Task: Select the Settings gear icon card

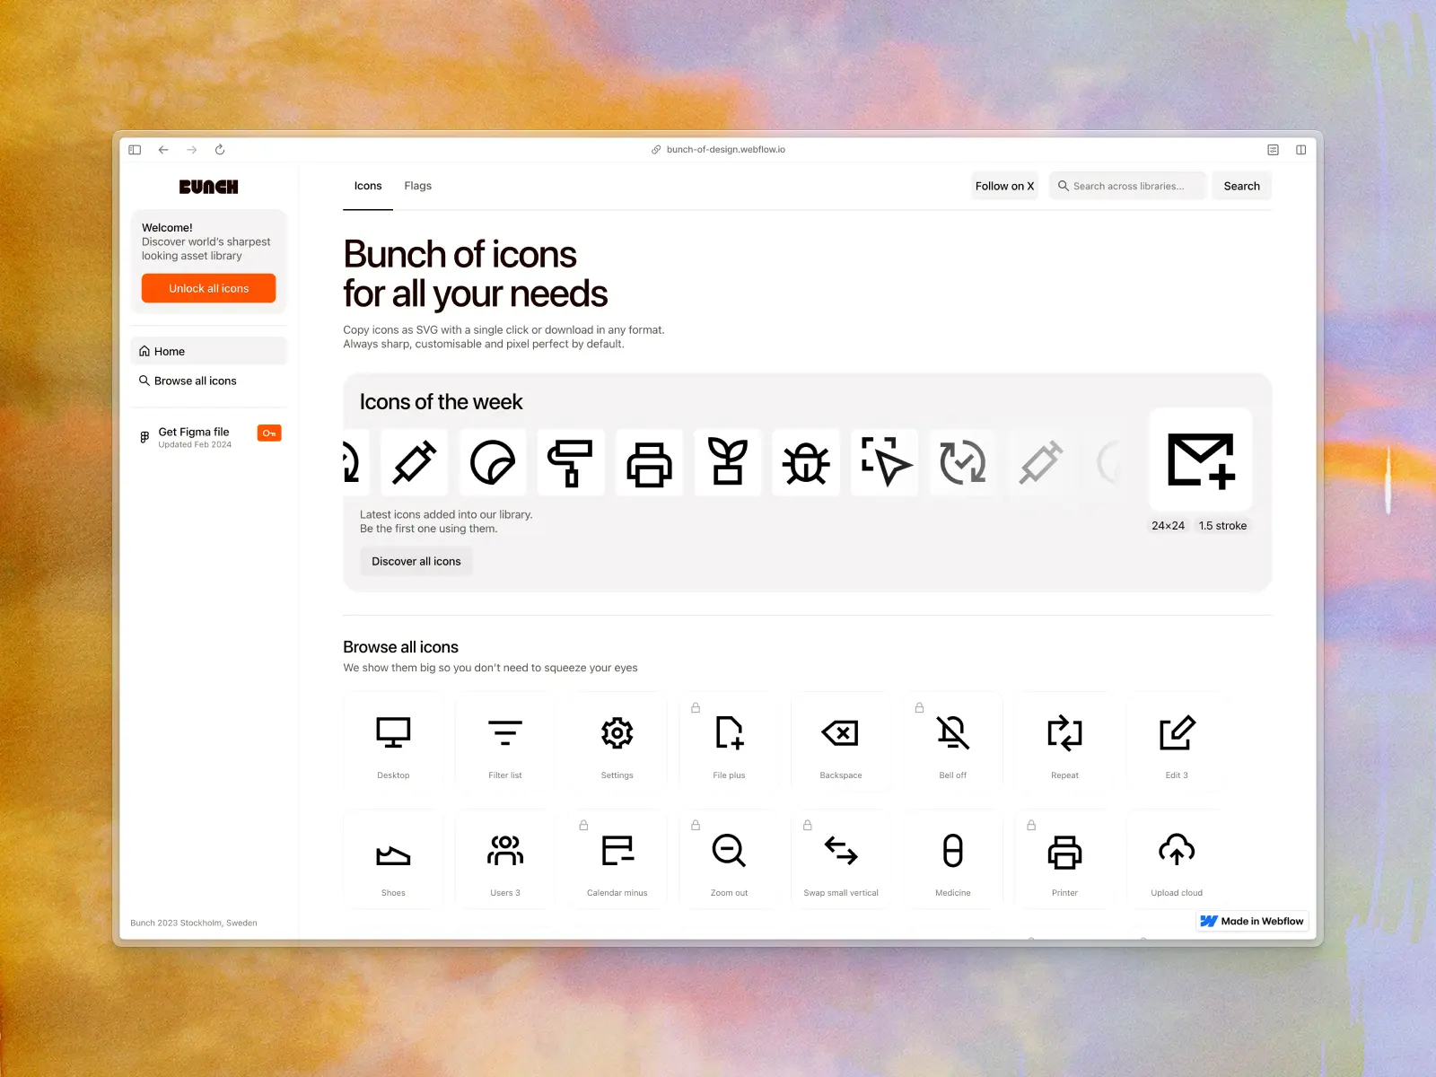Action: [617, 741]
